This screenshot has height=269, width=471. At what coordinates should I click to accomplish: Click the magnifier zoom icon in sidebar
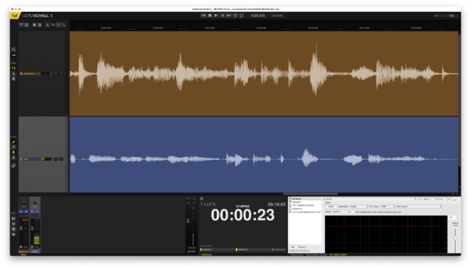click(x=13, y=50)
